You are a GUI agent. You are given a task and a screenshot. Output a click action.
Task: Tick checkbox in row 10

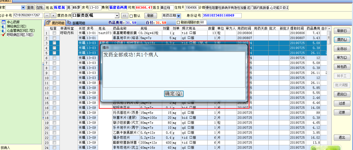pos(54,78)
